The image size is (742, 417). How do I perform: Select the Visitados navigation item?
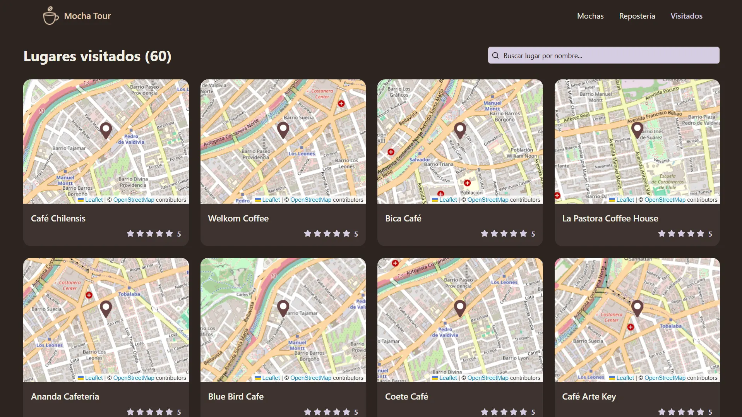[x=686, y=16]
